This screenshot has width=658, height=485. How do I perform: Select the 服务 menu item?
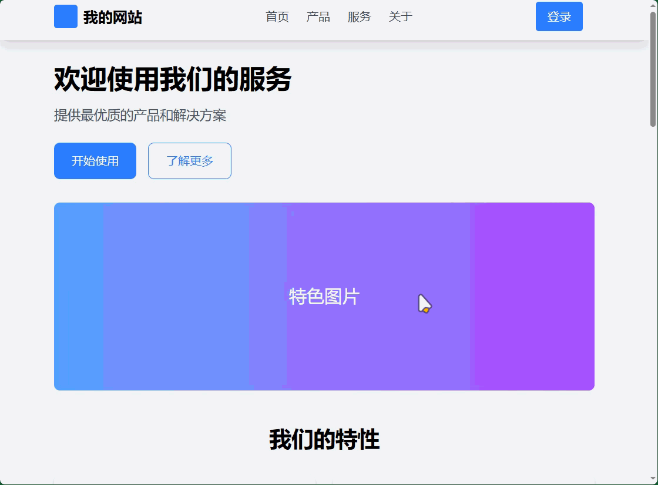point(359,17)
